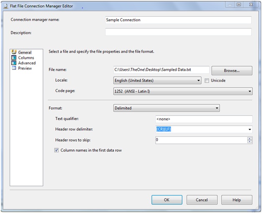Click the Columns page icon

(x=14, y=58)
